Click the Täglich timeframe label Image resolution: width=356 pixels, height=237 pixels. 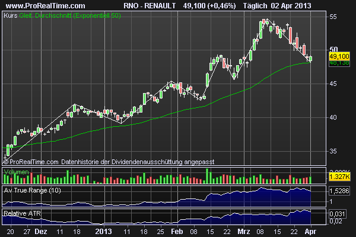click(255, 6)
